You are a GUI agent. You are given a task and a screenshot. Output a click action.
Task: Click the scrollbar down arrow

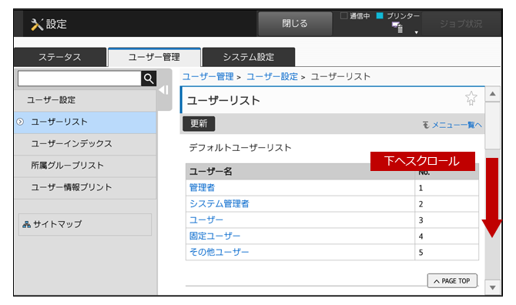492,287
